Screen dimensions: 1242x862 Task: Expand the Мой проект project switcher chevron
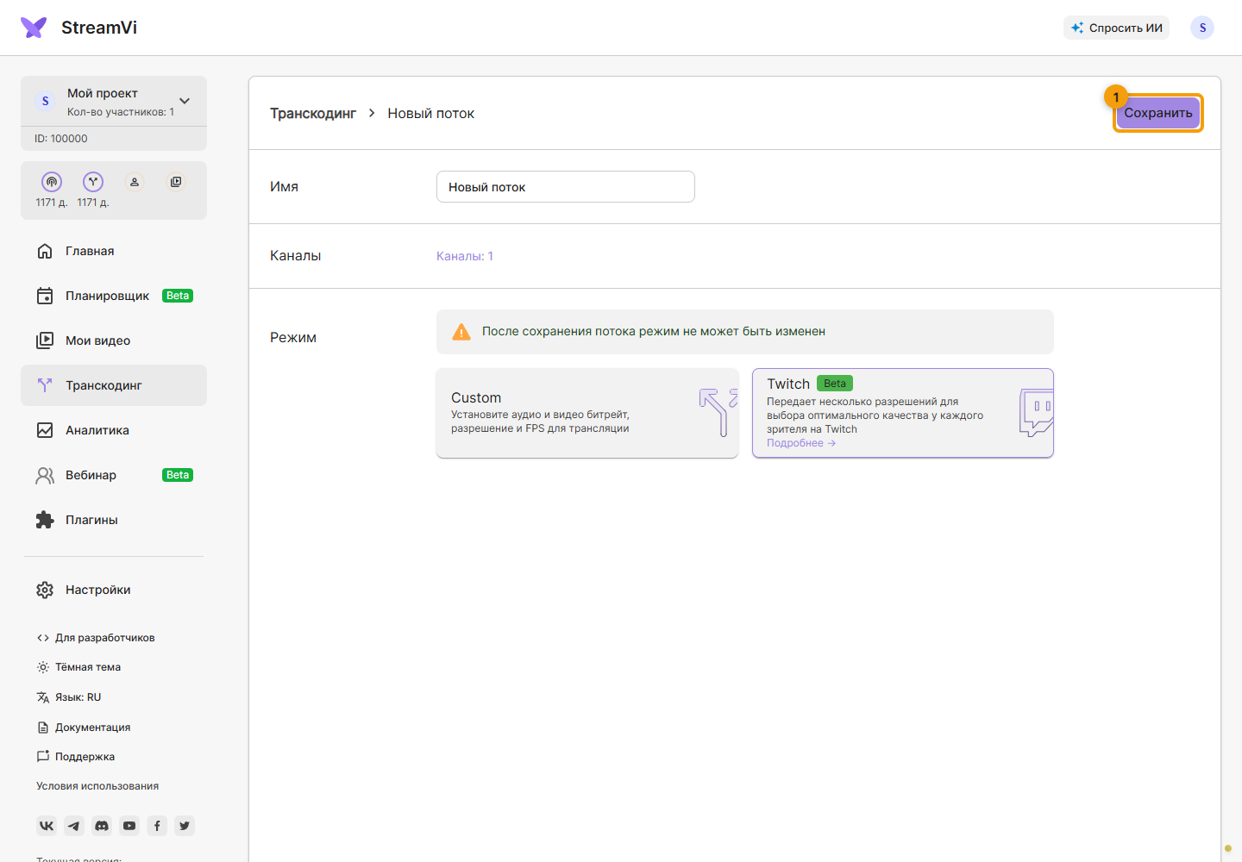185,101
